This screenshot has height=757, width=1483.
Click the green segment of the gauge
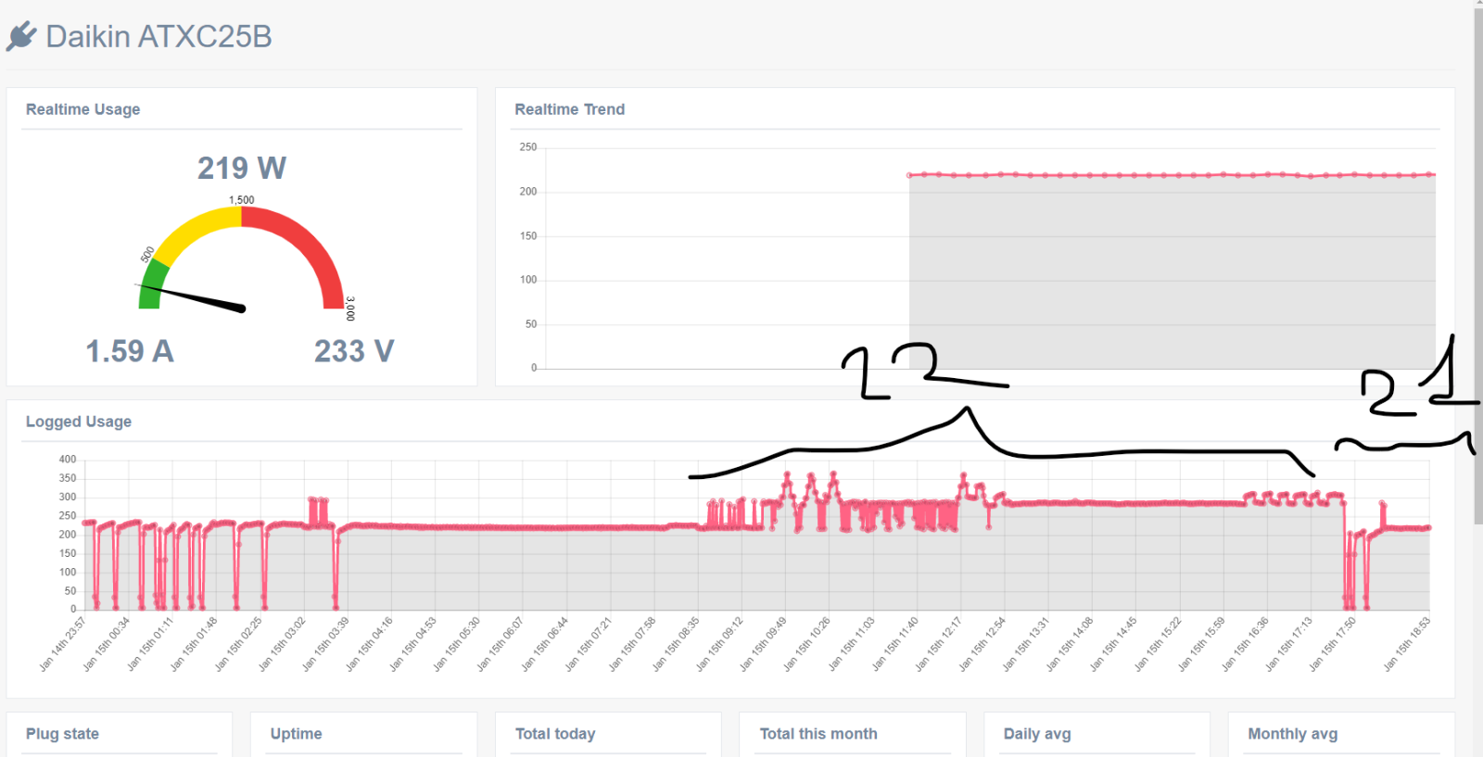pos(152,284)
